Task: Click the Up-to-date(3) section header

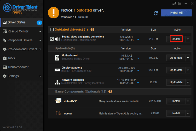Action: 65,48
